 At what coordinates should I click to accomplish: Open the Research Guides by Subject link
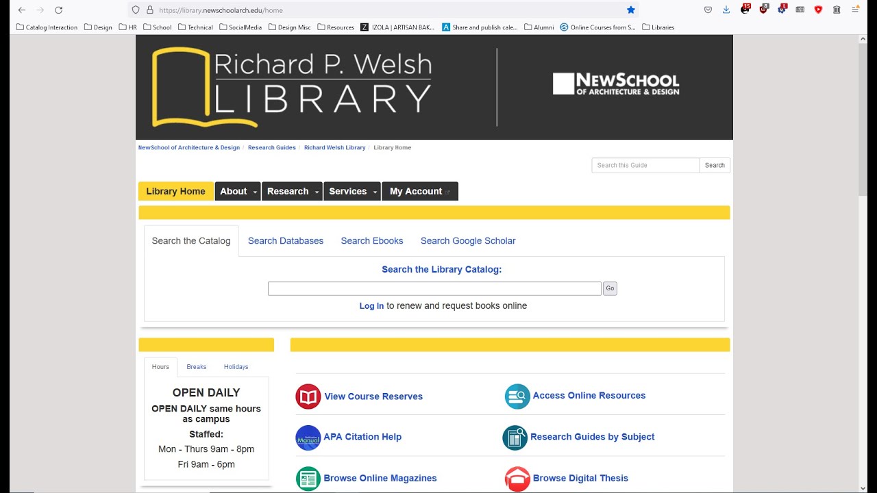pyautogui.click(x=593, y=437)
